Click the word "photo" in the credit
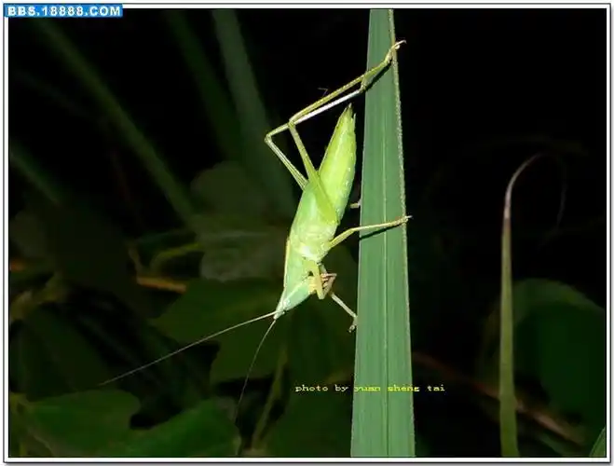Screen dimensions: 614x466 pyautogui.click(x=308, y=388)
